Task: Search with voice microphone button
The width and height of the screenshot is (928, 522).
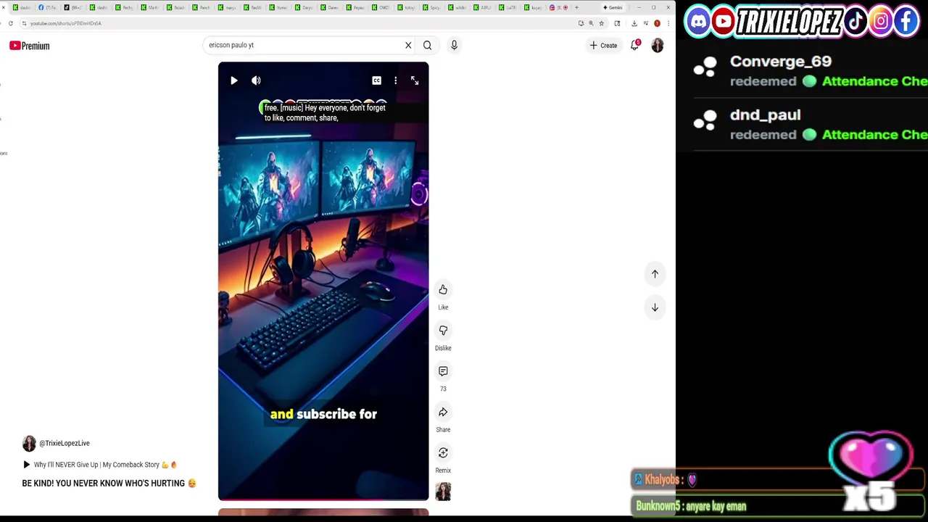Action: [454, 45]
